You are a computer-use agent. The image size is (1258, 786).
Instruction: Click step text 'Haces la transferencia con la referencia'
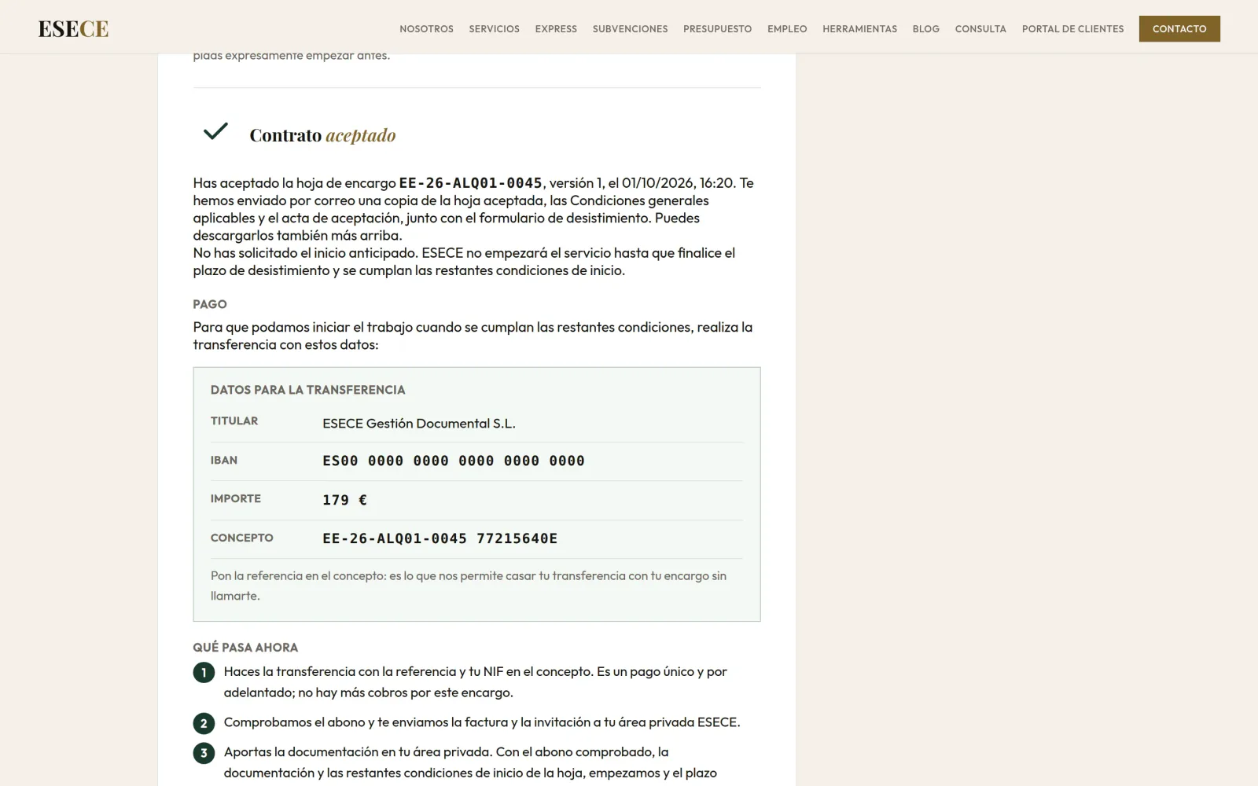click(x=476, y=682)
